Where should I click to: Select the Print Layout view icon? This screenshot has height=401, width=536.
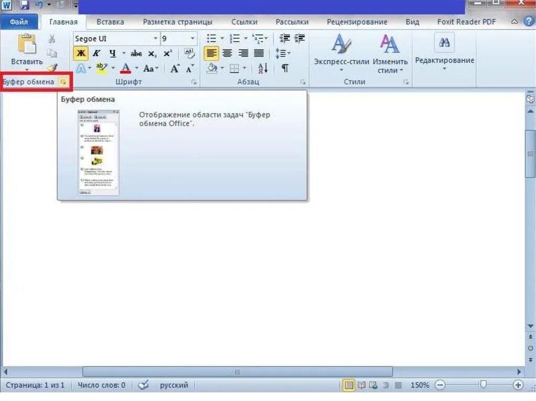point(349,385)
